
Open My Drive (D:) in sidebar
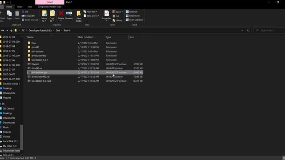pyautogui.click(x=10, y=146)
